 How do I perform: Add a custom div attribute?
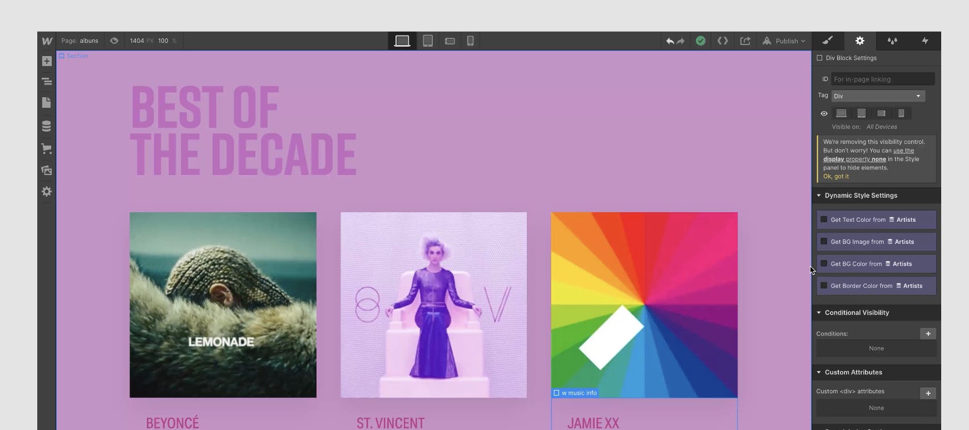click(928, 393)
